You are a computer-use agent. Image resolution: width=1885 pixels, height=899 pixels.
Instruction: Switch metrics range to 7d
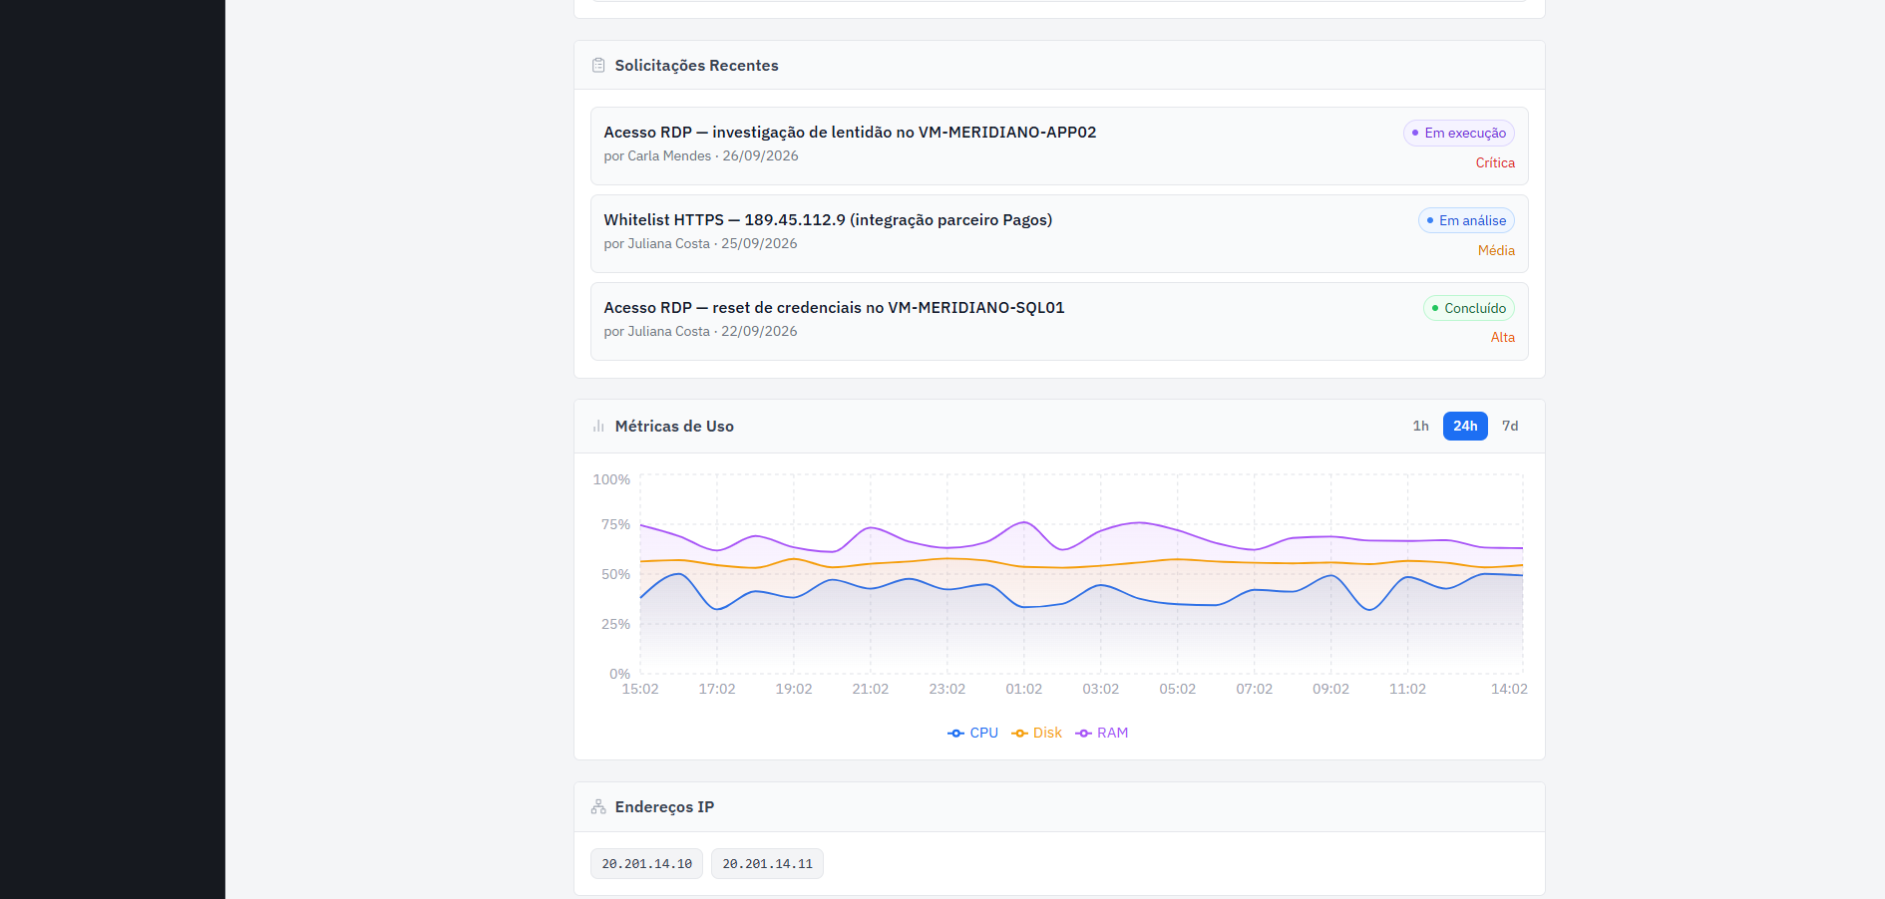coord(1510,426)
